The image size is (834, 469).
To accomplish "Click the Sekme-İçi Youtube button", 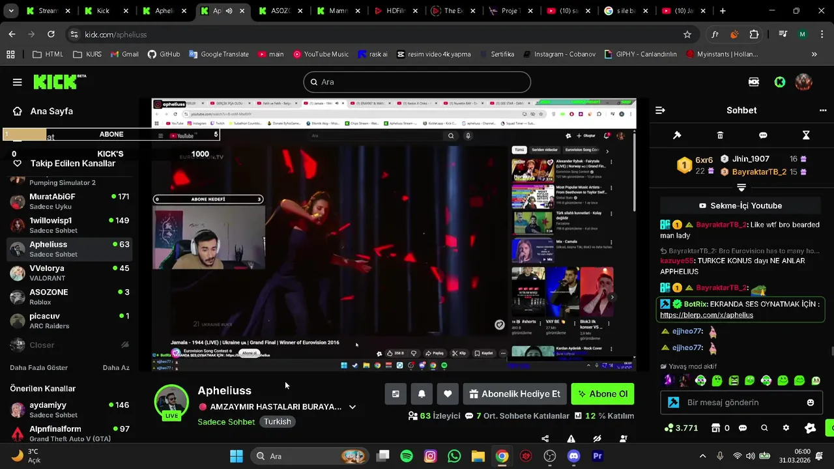I will (x=740, y=206).
